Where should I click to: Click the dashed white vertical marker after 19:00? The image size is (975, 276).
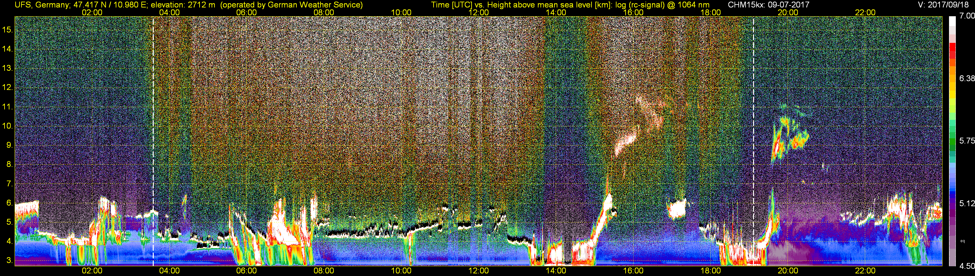tap(754, 141)
